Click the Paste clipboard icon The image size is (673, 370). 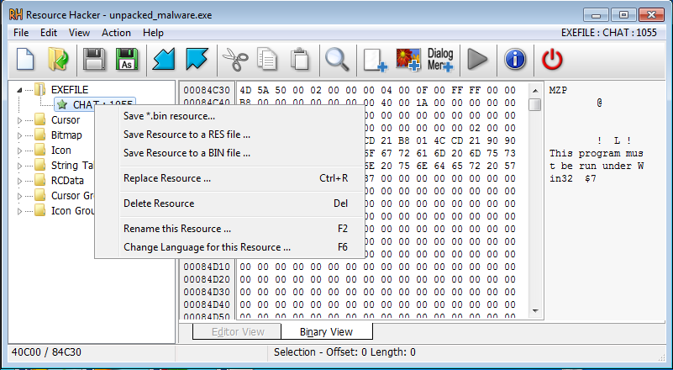click(x=300, y=60)
